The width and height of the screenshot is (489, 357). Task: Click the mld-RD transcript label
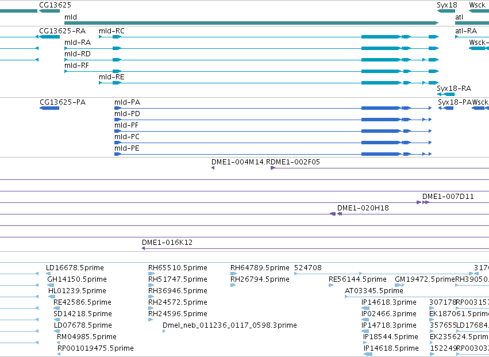[78, 54]
